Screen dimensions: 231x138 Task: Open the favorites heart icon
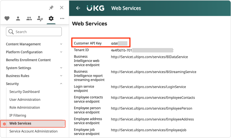point(7,19)
